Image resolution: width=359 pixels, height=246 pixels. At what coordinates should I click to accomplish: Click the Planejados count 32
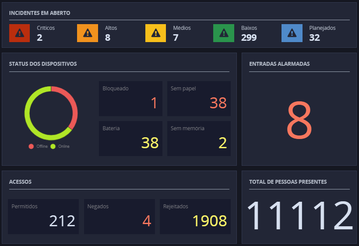314,38
